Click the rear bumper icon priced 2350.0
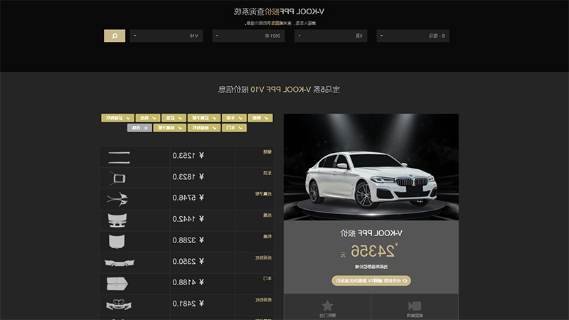The height and width of the screenshot is (320, 569). point(119,262)
